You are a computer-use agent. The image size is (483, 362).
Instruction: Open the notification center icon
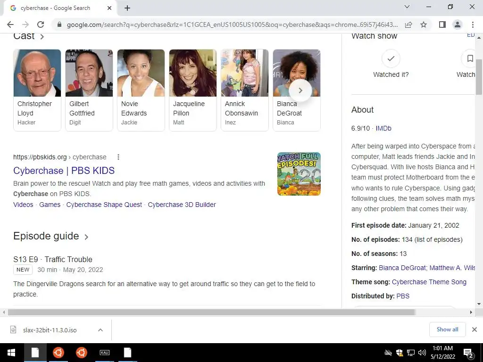(468, 354)
